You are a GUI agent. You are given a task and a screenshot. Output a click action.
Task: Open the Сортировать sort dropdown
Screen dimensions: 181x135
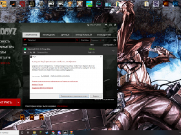pyautogui.click(x=109, y=45)
